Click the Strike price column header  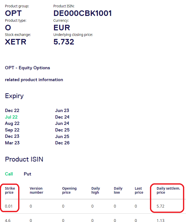(10, 190)
